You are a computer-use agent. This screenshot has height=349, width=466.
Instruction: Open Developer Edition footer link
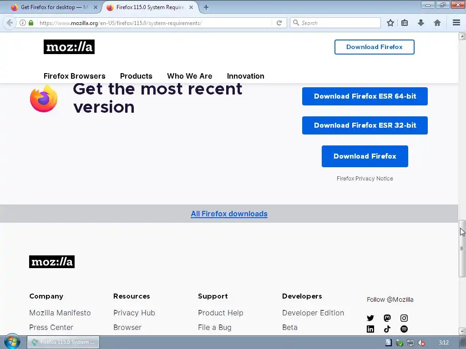coord(313,313)
